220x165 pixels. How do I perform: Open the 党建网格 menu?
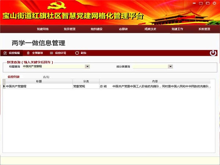click(43, 29)
